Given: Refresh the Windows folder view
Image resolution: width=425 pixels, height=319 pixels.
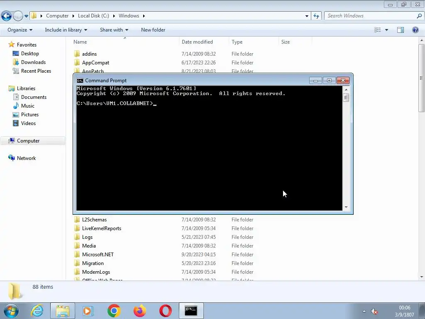Looking at the screenshot, I should (x=316, y=16).
